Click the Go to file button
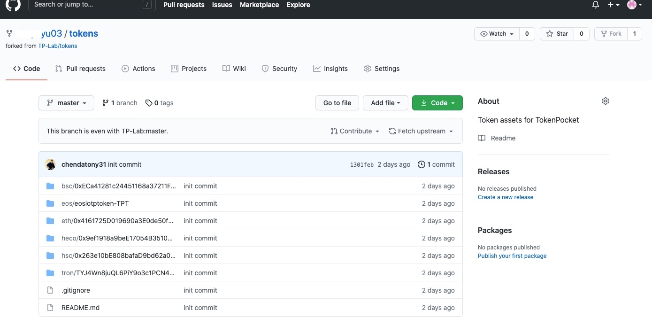 point(337,103)
